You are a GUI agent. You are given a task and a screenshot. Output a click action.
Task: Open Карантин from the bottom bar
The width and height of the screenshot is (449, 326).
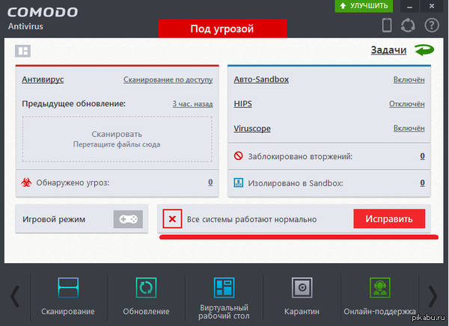point(302,295)
